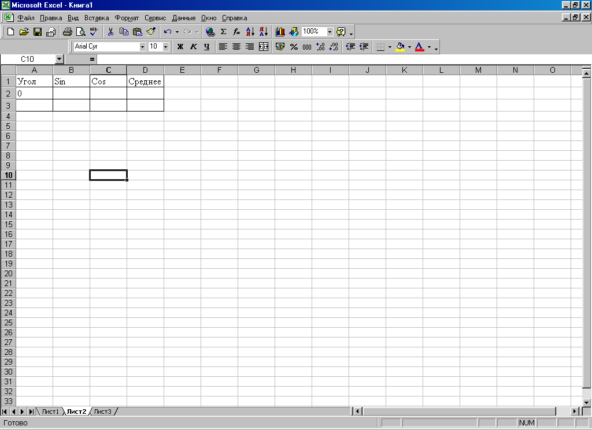Open the Office Assistant help icon
Image resolution: width=592 pixels, height=430 pixels.
(341, 32)
